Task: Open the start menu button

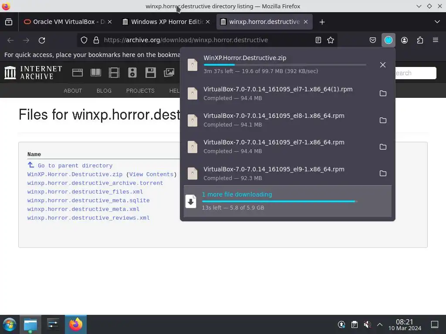Action: coord(10,324)
